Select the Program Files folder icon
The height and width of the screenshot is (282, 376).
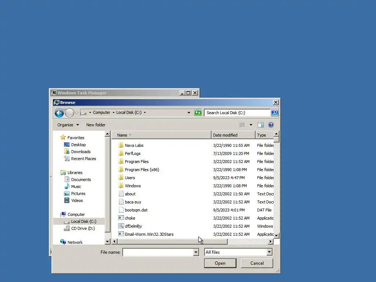[121, 162]
